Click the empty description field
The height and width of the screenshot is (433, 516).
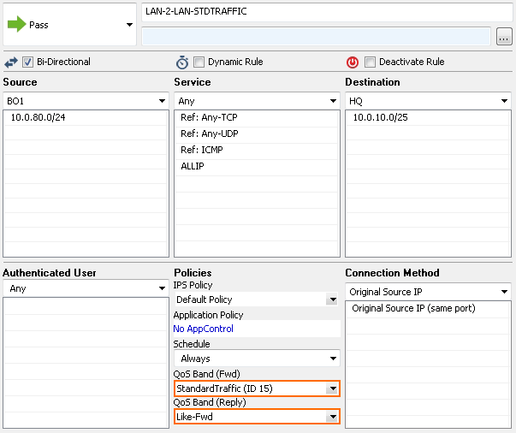tap(317, 36)
